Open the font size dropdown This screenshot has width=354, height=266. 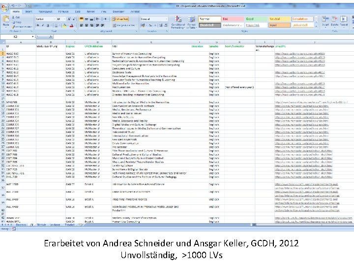(64, 19)
